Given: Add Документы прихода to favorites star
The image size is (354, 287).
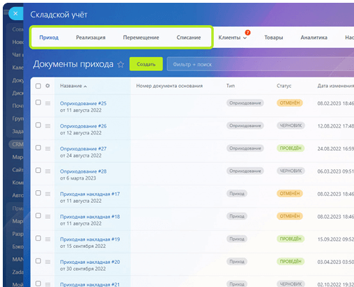Looking at the screenshot, I should click(x=121, y=64).
